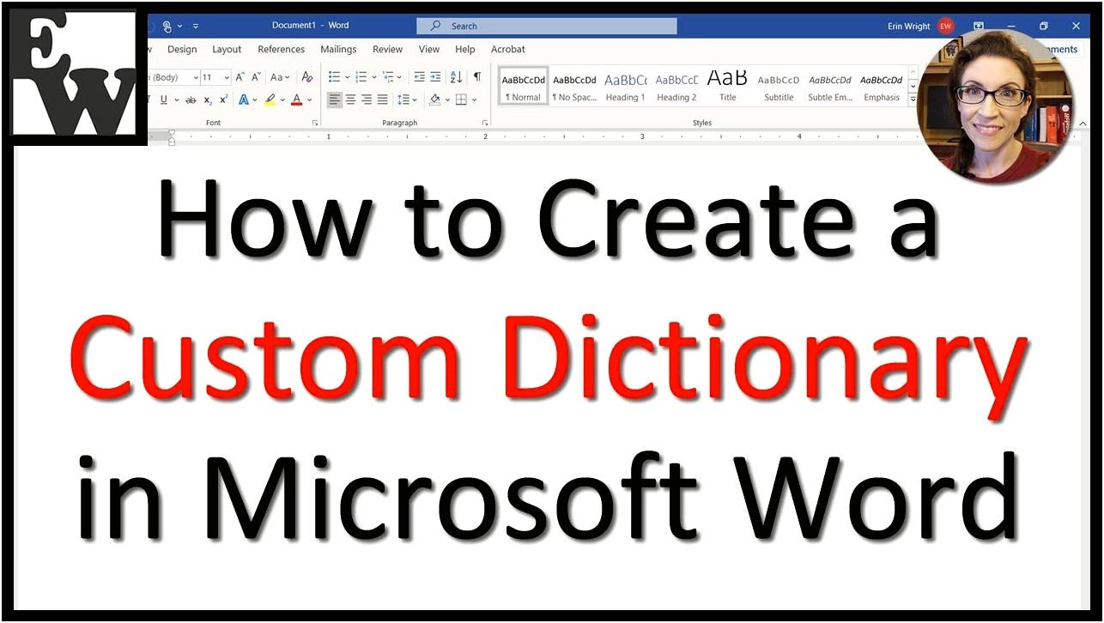Click the Sort A-Z icon
Screen dimensions: 1104x623
457,77
